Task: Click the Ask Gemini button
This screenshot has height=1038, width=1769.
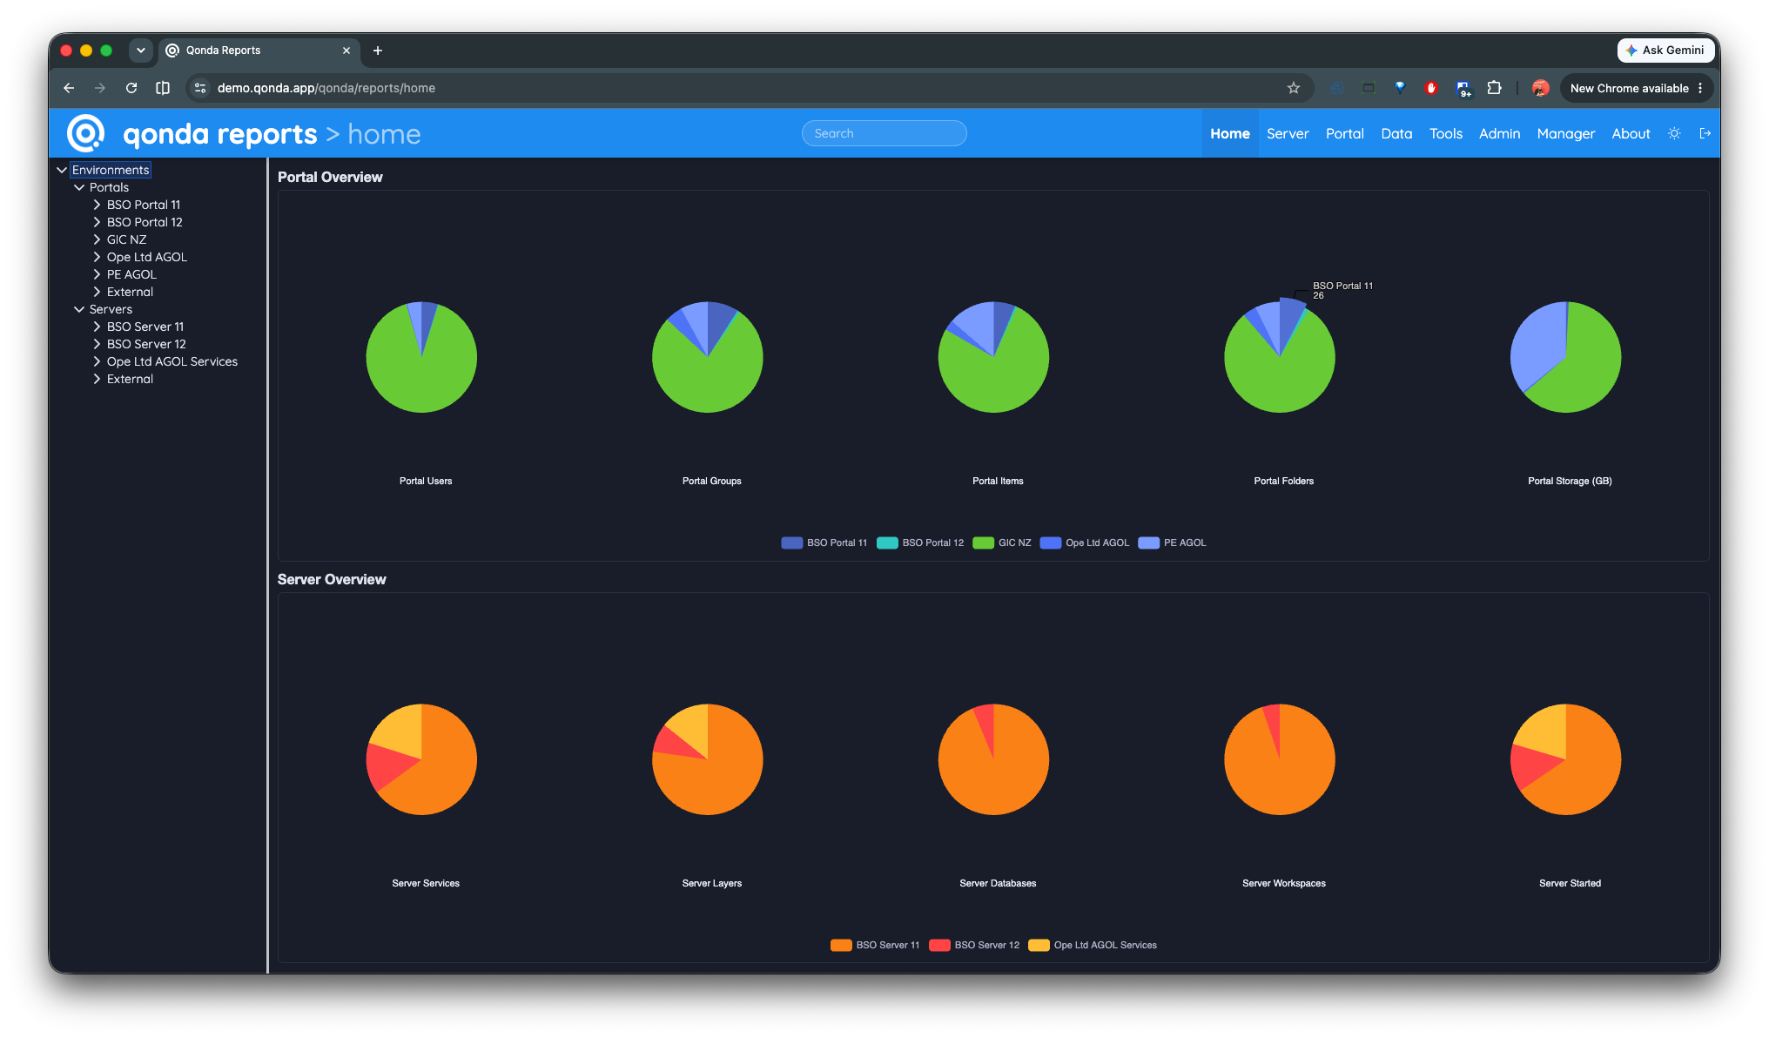Action: (1665, 51)
